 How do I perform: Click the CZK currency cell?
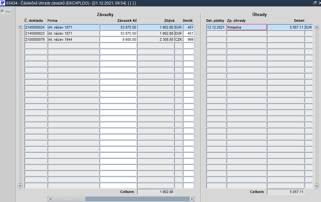tap(178, 39)
